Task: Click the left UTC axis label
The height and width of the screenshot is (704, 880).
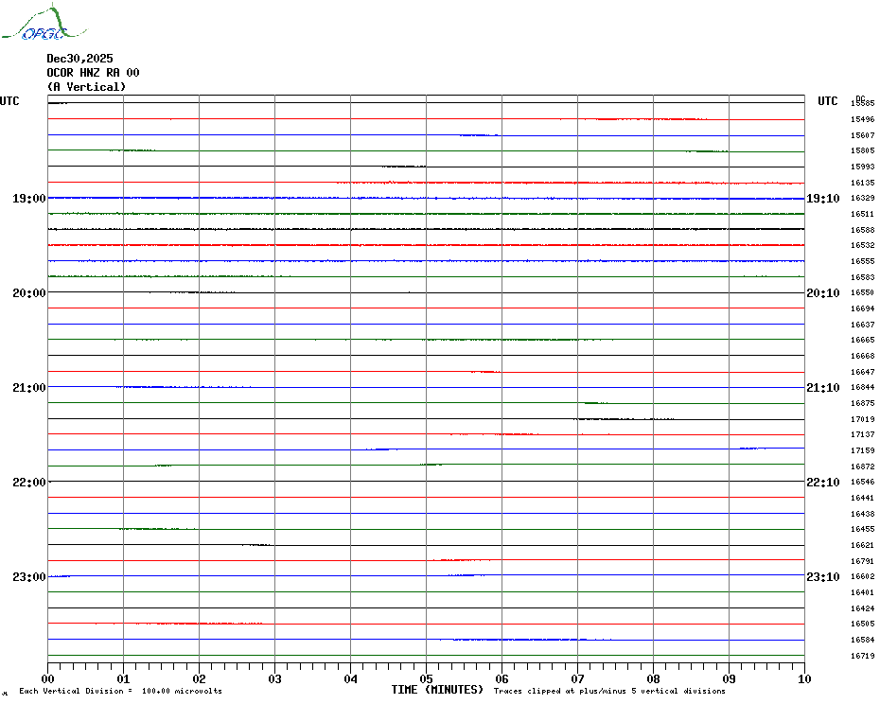Action: [x=9, y=101]
